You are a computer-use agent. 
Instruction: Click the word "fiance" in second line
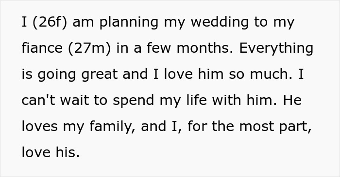click(42, 47)
